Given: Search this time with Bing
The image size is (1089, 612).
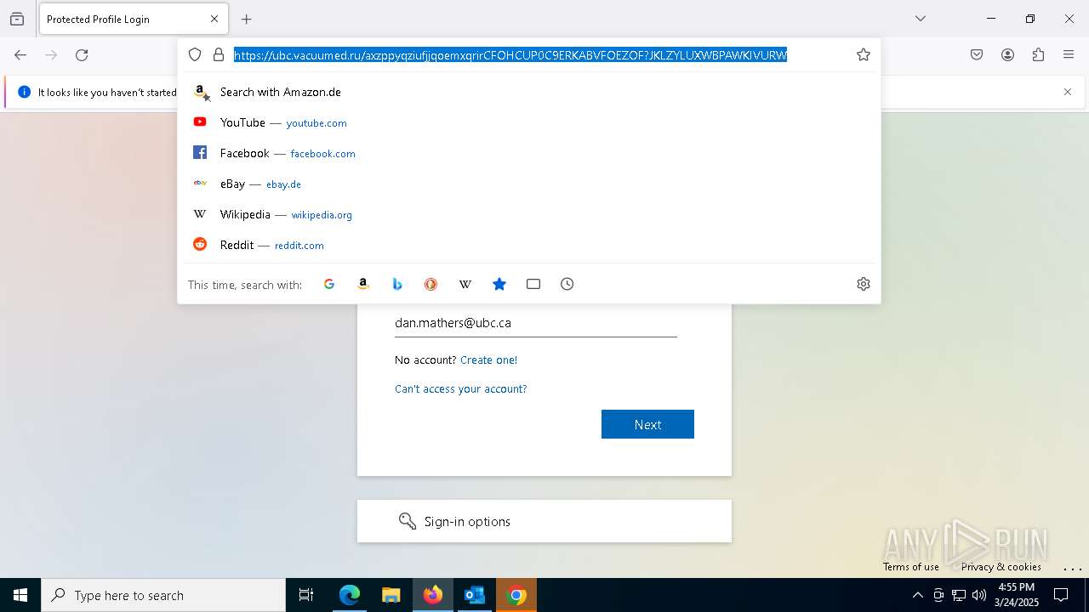Looking at the screenshot, I should pyautogui.click(x=397, y=284).
